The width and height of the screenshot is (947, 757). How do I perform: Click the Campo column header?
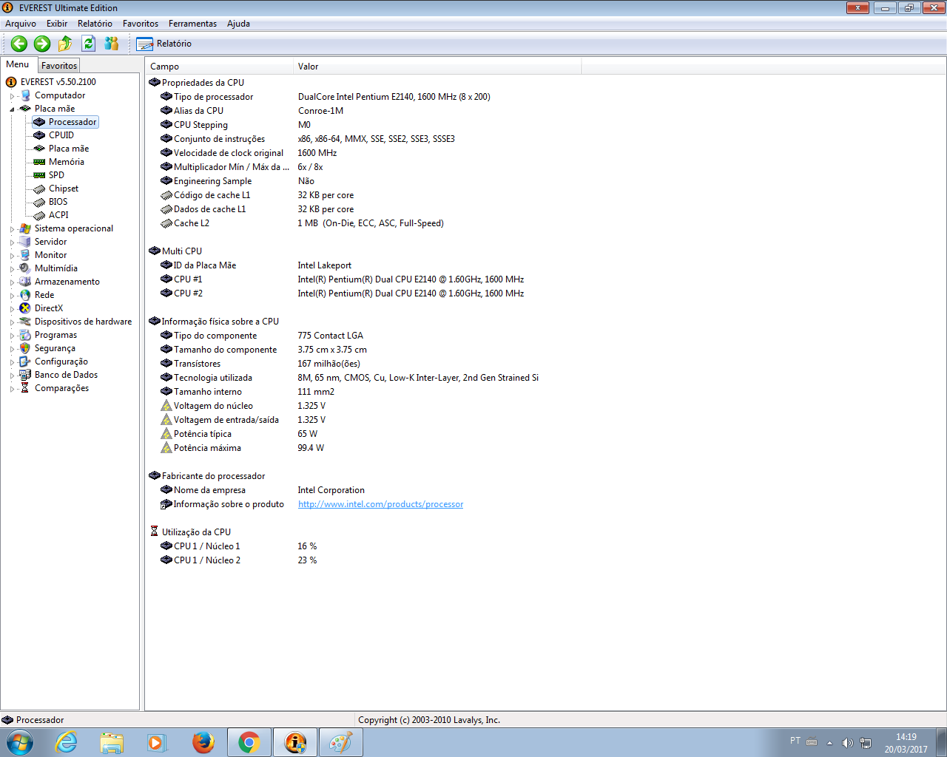(x=219, y=67)
